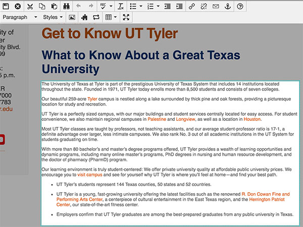Click paragraph starting 'With more than 80'

(166, 154)
